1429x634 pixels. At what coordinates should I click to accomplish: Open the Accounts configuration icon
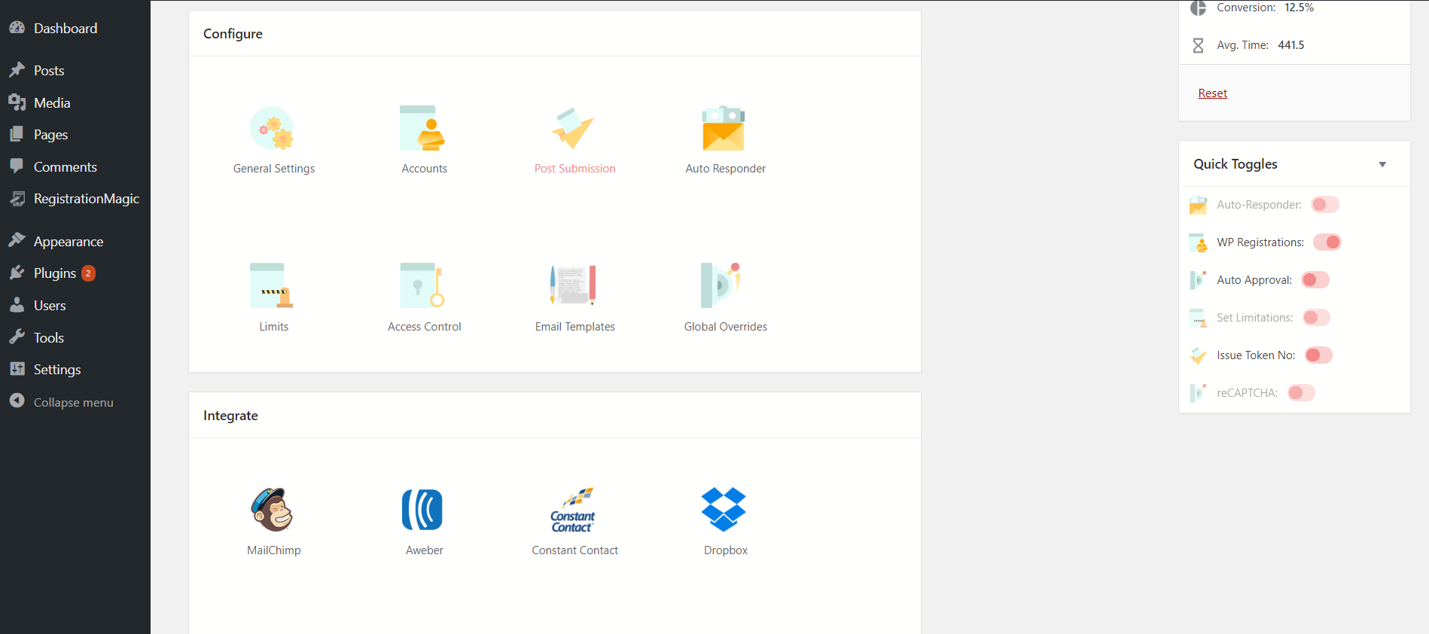click(x=423, y=128)
